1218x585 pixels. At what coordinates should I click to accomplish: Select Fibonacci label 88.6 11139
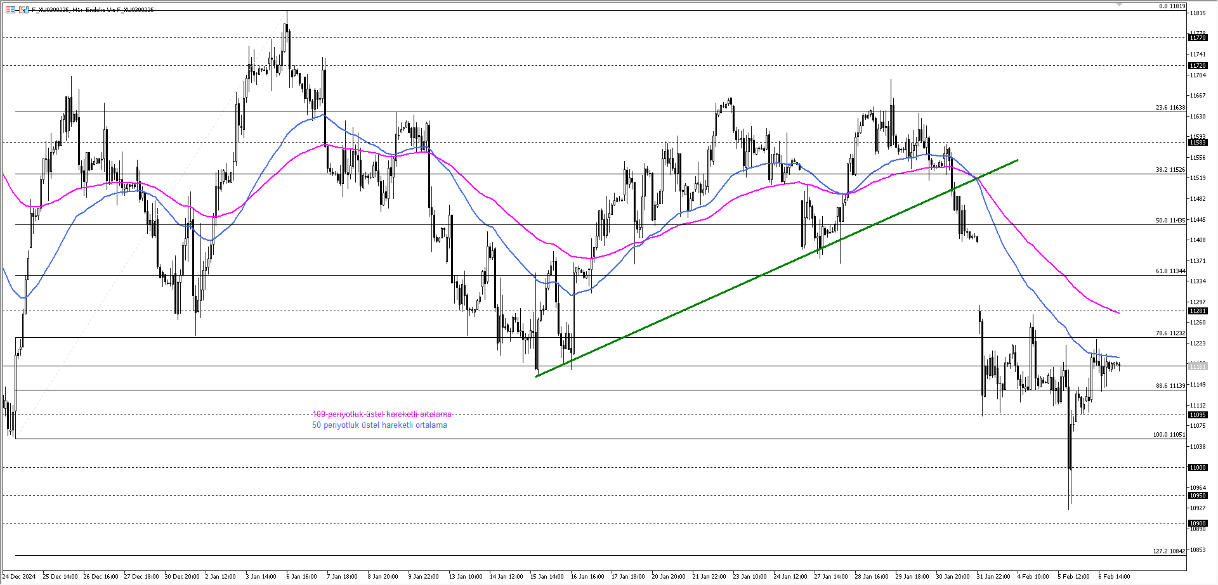tap(1170, 386)
